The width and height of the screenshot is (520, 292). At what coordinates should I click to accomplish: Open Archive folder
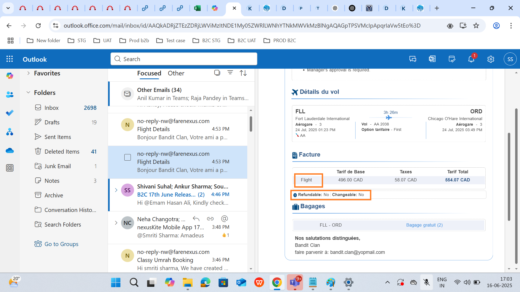[x=65, y=195]
